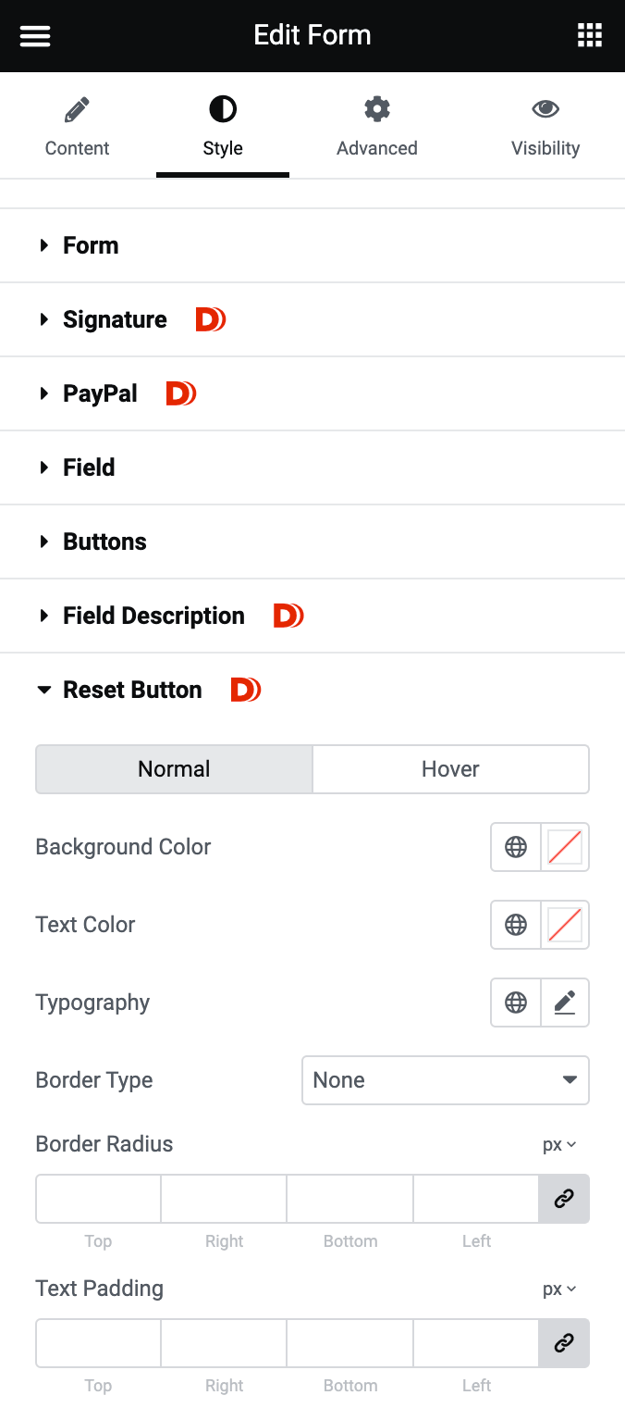
Task: Click the global Typography globe icon
Action: (516, 1003)
